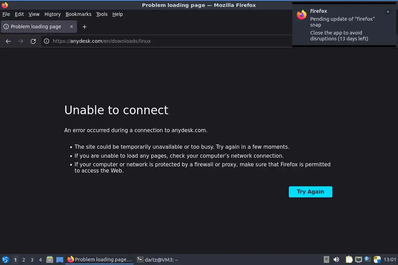Click the Firefox icon in the notification
The height and width of the screenshot is (265, 398).
[302, 15]
